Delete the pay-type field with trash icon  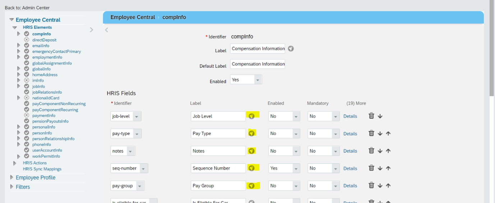[x=371, y=133]
